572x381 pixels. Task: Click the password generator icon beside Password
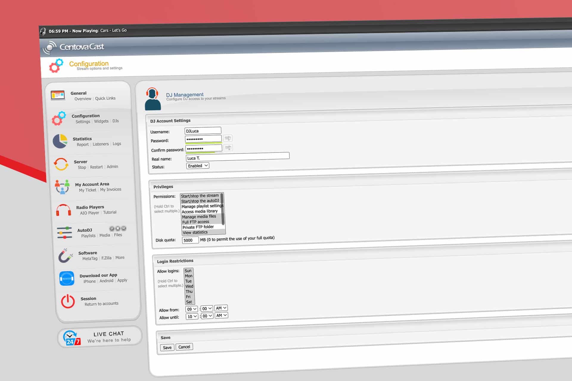click(228, 138)
